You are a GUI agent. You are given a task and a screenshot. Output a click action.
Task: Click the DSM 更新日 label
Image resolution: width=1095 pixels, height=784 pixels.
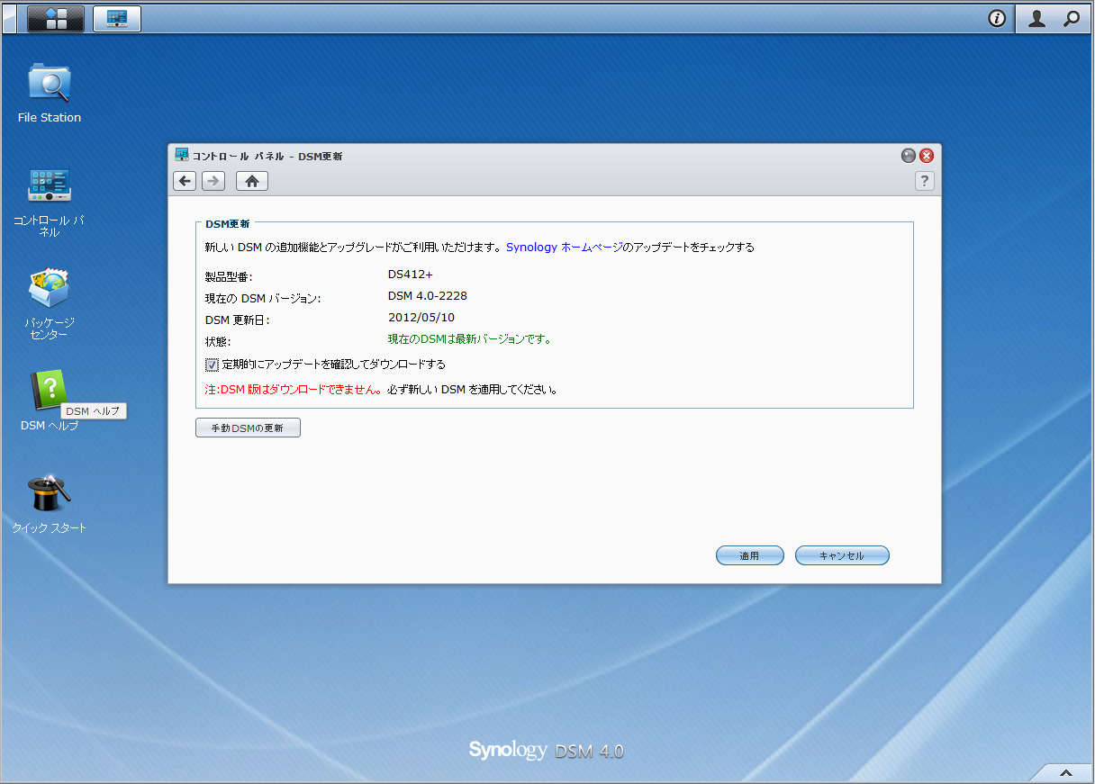(x=238, y=320)
